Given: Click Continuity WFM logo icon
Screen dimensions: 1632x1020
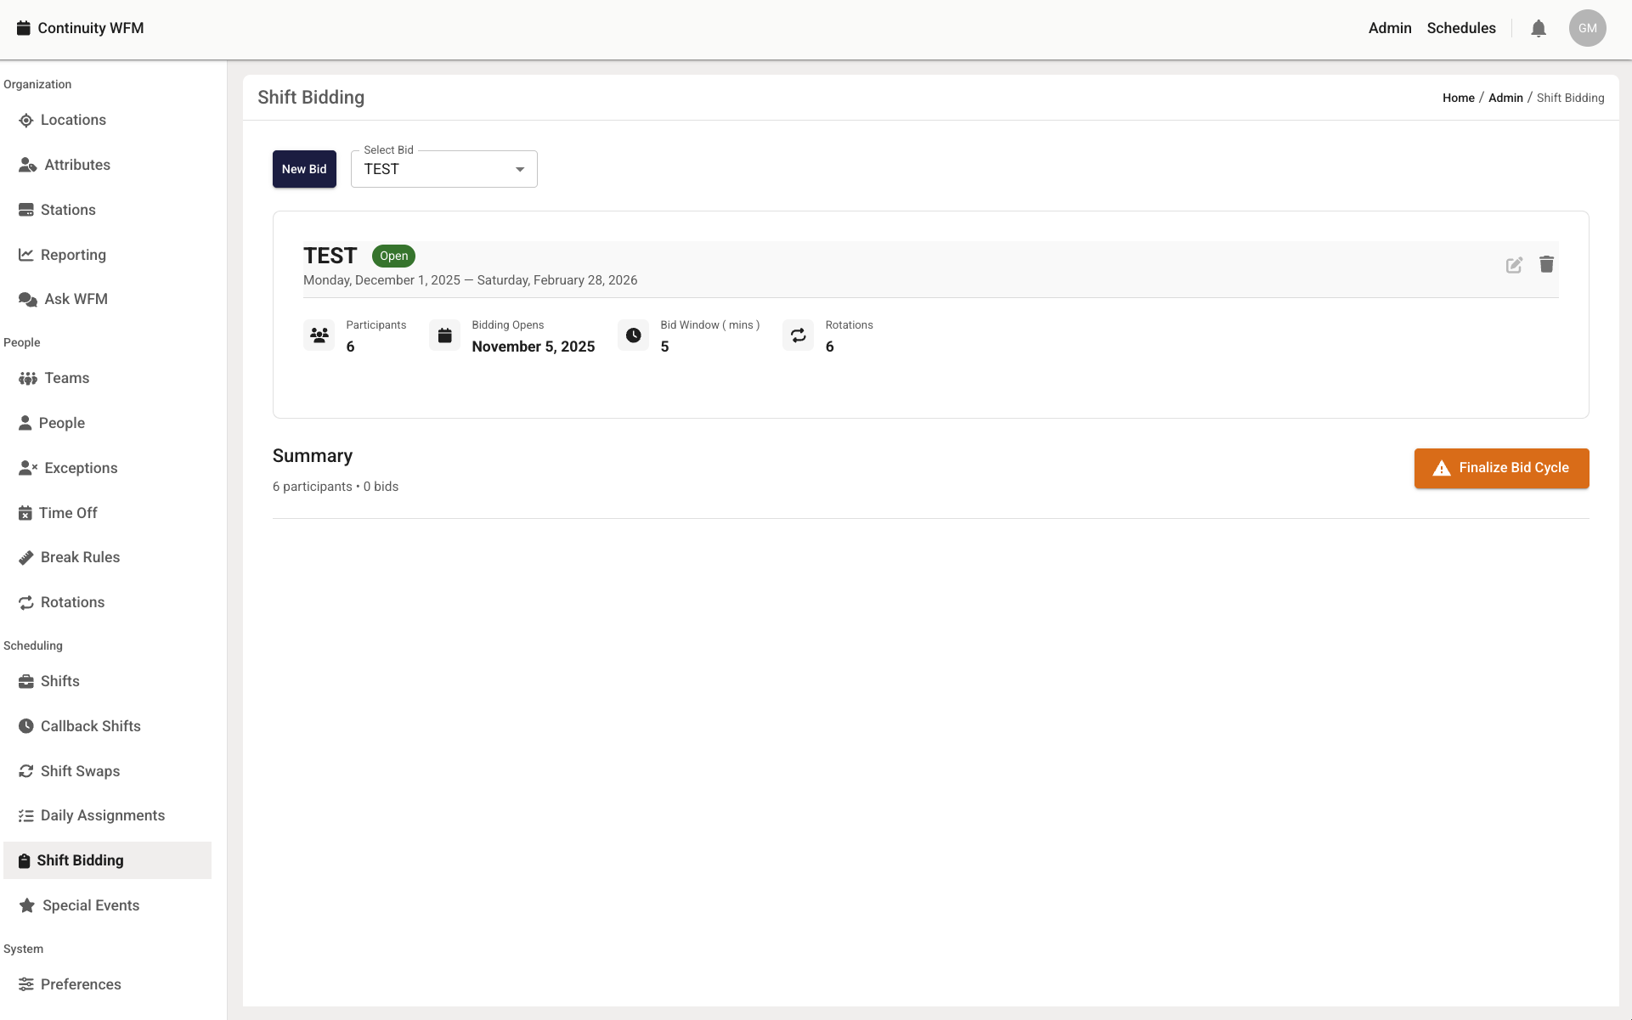Looking at the screenshot, I should point(24,28).
